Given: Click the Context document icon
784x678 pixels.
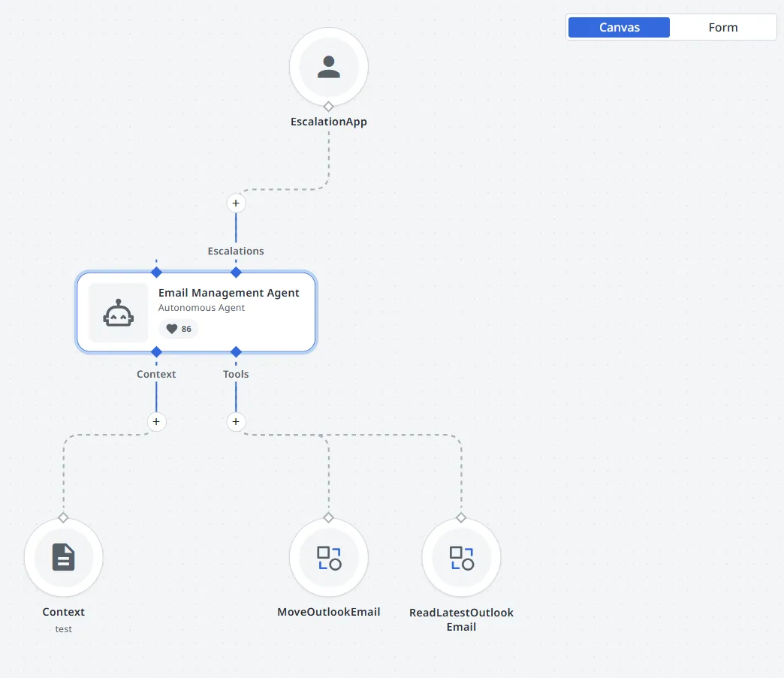Looking at the screenshot, I should [x=63, y=557].
